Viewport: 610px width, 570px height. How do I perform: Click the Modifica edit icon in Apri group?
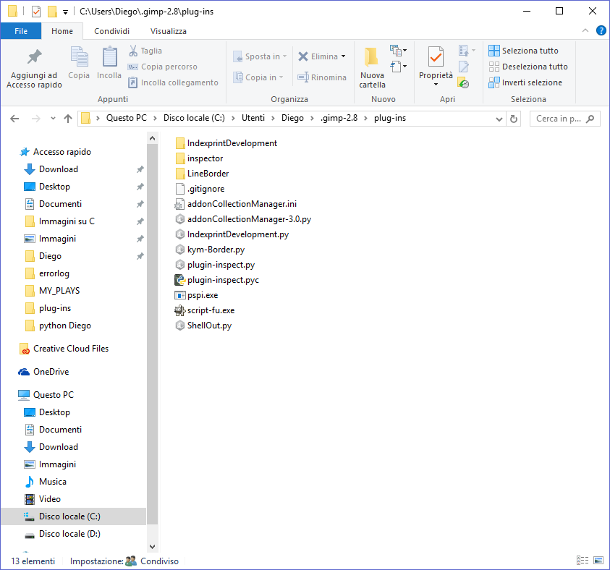463,67
